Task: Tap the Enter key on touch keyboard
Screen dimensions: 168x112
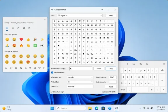Action: (162, 80)
